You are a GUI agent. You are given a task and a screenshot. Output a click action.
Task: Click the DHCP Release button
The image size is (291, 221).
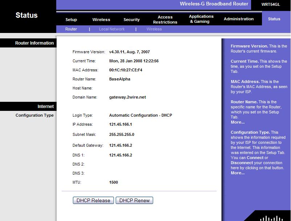[93, 200]
